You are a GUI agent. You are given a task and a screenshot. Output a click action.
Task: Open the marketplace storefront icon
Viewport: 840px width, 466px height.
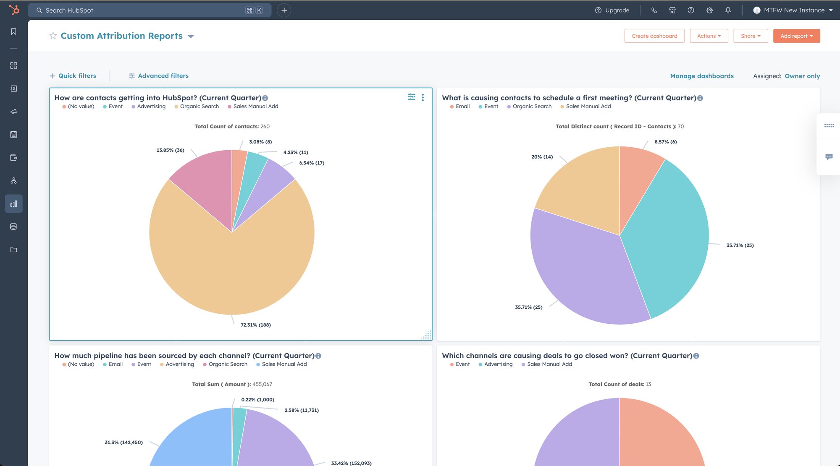click(x=672, y=10)
